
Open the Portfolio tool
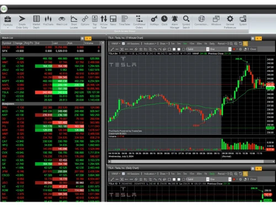[8, 22]
